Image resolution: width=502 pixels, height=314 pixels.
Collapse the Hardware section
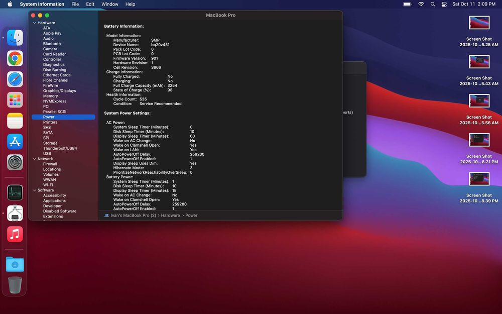pos(34,23)
